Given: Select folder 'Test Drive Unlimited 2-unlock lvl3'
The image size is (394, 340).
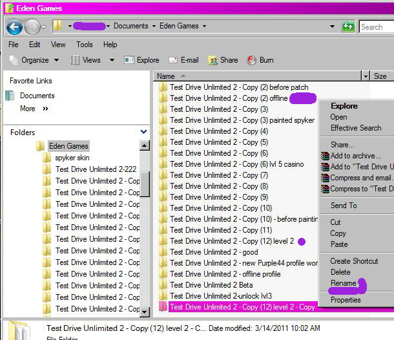Looking at the screenshot, I should [x=221, y=296].
